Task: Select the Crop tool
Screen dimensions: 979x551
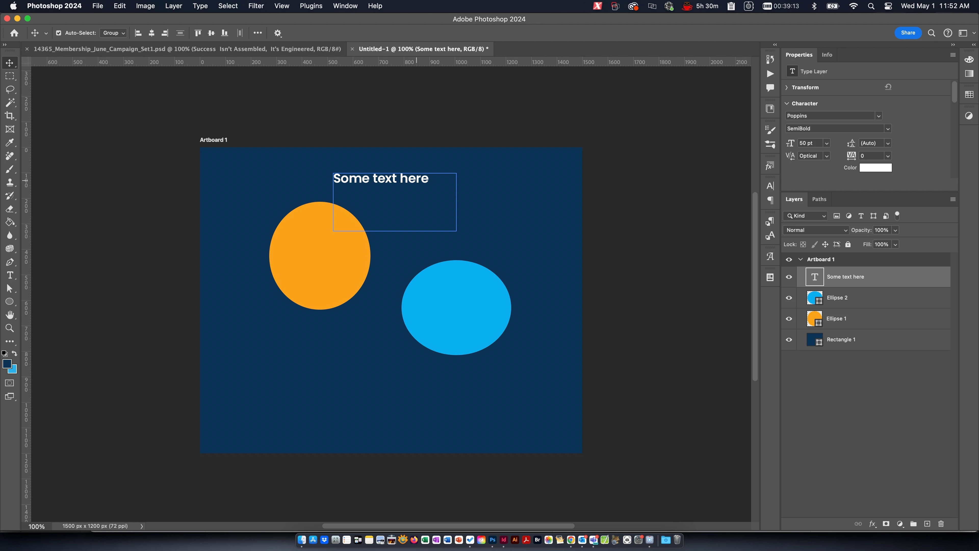Action: (x=10, y=116)
